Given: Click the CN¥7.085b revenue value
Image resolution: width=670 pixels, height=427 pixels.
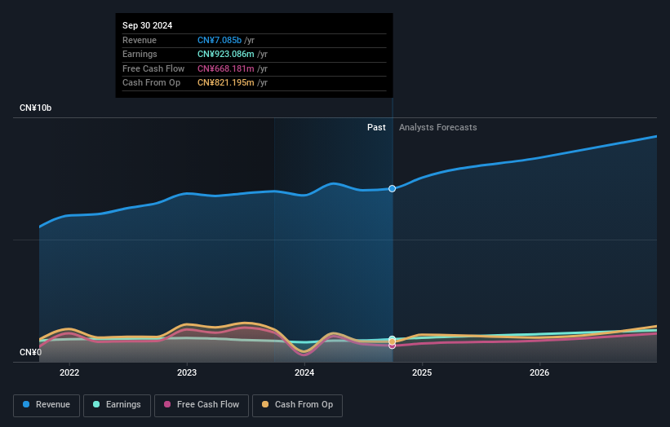Looking at the screenshot, I should pos(220,40).
